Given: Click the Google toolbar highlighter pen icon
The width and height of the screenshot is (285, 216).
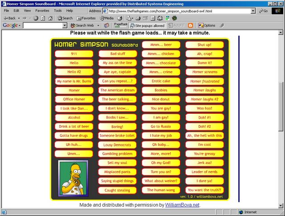Looking at the screenshot, I should tap(222, 26).
